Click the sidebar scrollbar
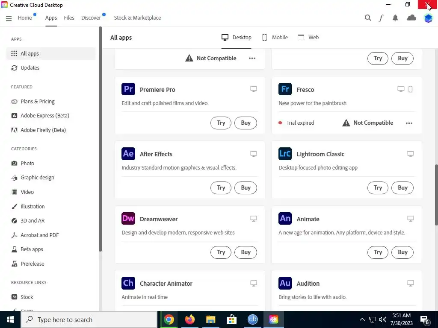Screen dimensions: 438x328 tap(100, 139)
